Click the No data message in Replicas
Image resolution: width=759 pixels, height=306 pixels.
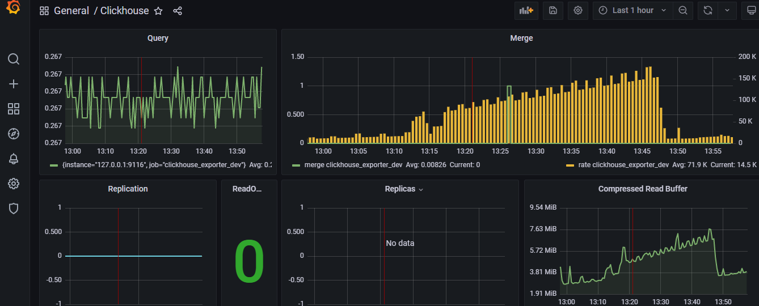tap(400, 243)
